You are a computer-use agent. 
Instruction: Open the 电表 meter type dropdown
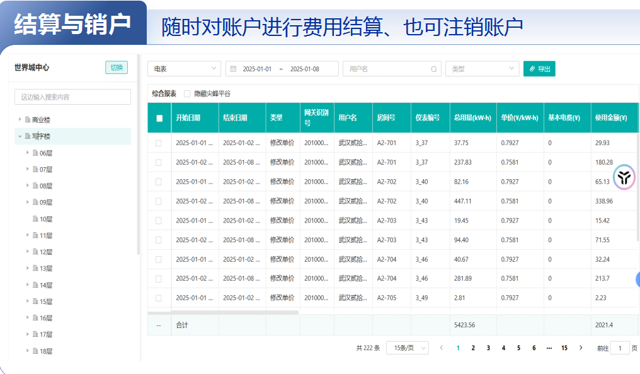[185, 68]
